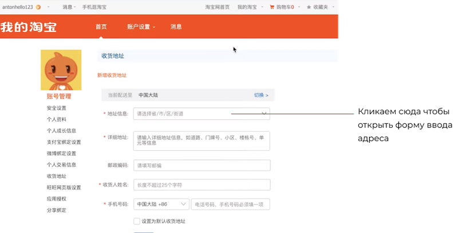Viewport: 458px width, 233px height.
Task: Click the 切换 > link to change region
Action: (x=261, y=95)
